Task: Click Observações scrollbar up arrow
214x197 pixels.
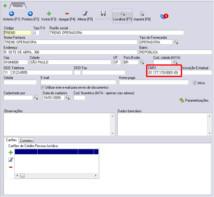Action: [113, 116]
